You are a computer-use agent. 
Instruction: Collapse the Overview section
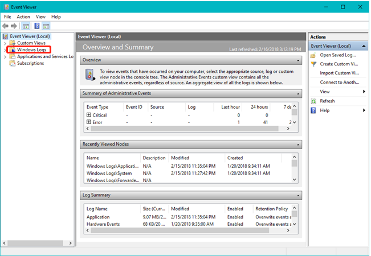(x=297, y=60)
